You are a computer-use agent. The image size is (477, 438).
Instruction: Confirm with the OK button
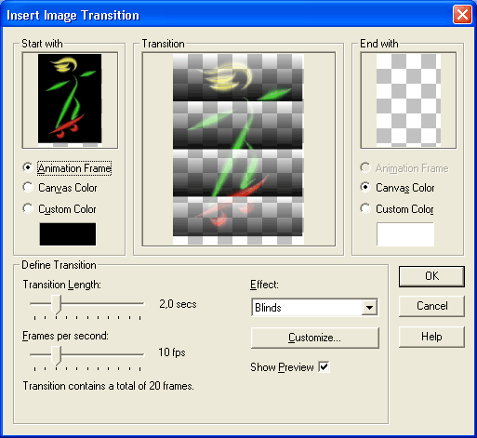[x=431, y=276]
